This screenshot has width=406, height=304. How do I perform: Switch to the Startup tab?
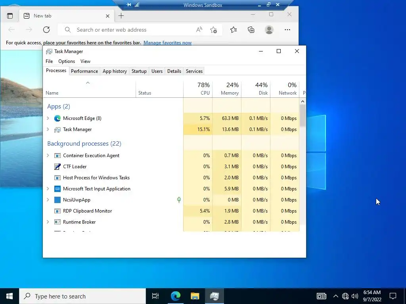(139, 71)
